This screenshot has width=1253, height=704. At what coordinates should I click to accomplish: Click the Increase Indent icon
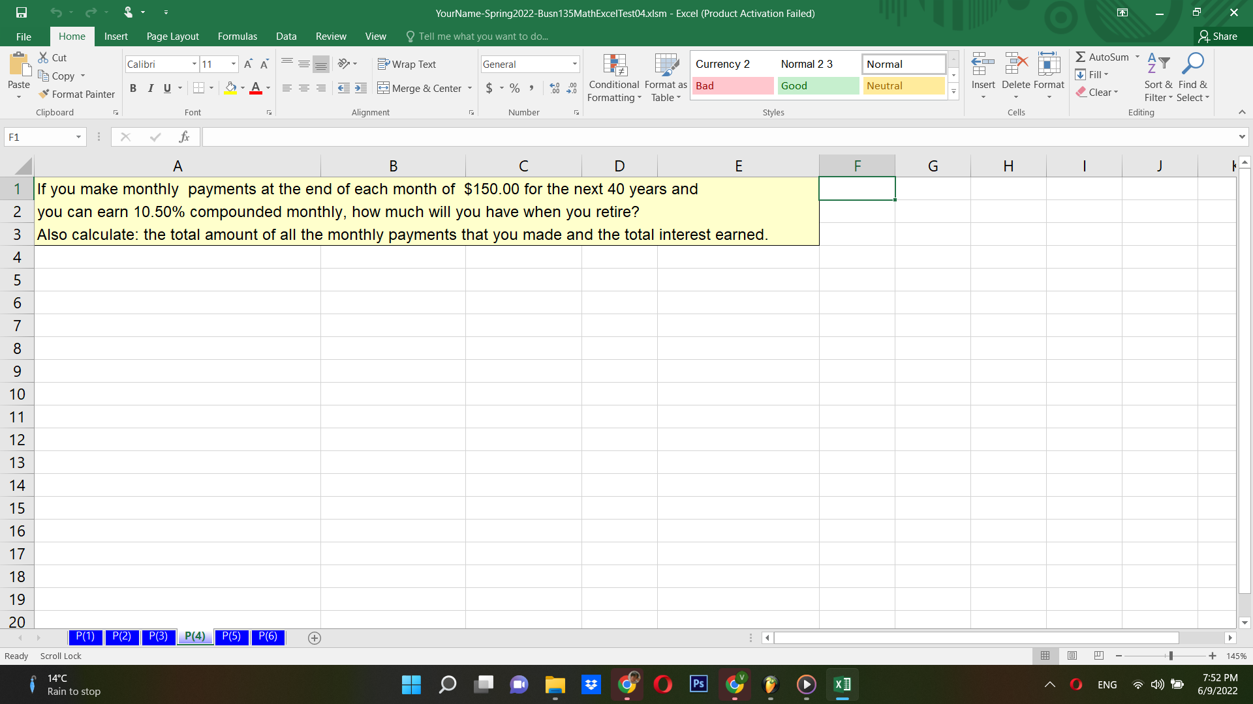361,88
